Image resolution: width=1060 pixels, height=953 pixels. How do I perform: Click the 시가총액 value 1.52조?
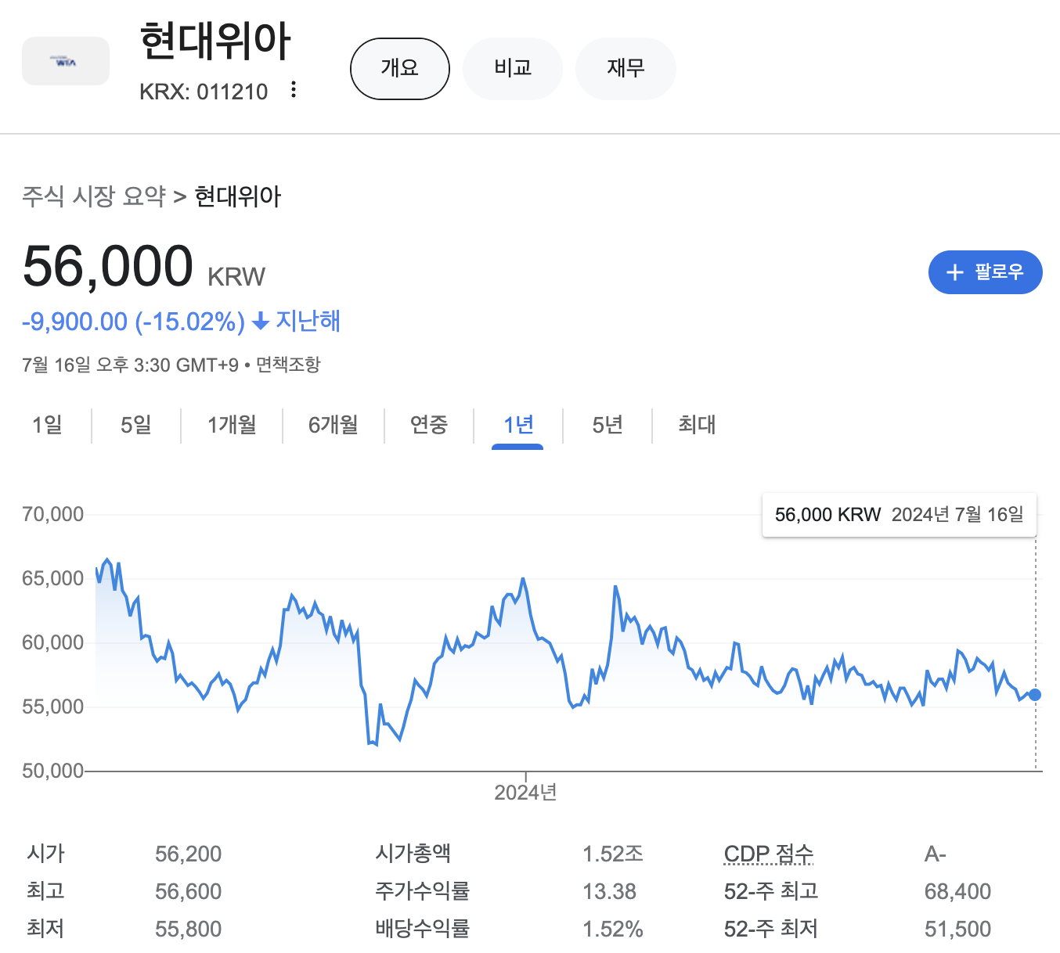613,854
